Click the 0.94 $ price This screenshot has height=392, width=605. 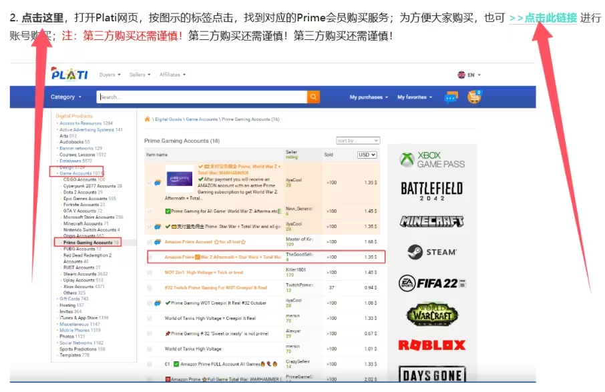371,288
